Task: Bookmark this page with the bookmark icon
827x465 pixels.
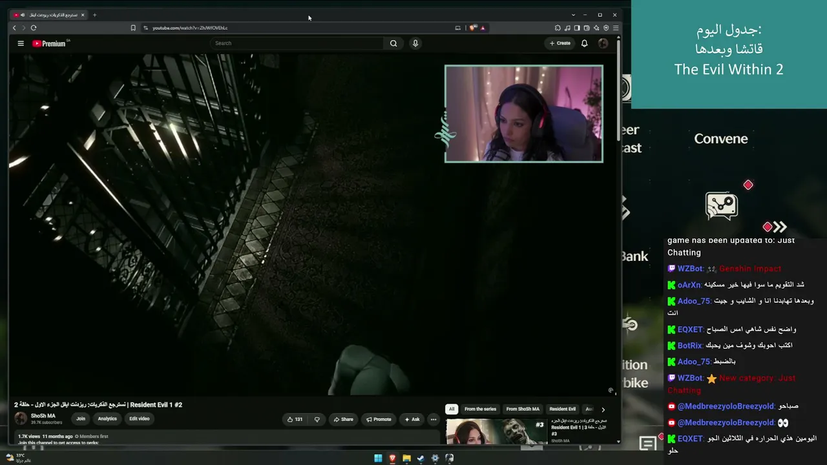Action: pos(133,28)
